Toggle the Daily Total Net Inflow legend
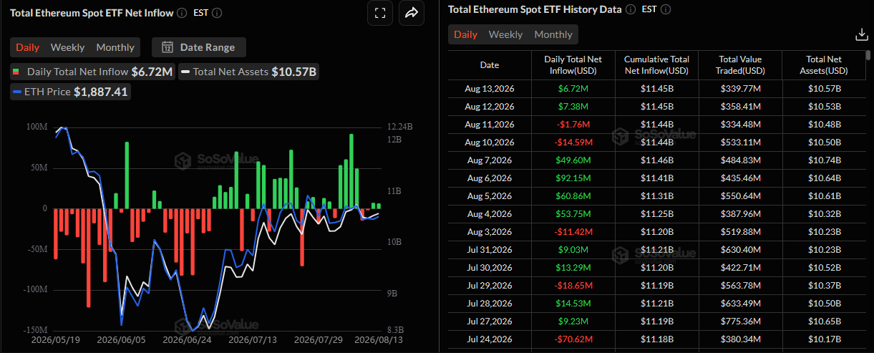Viewport: 874px width, 353px height. pyautogui.click(x=91, y=72)
